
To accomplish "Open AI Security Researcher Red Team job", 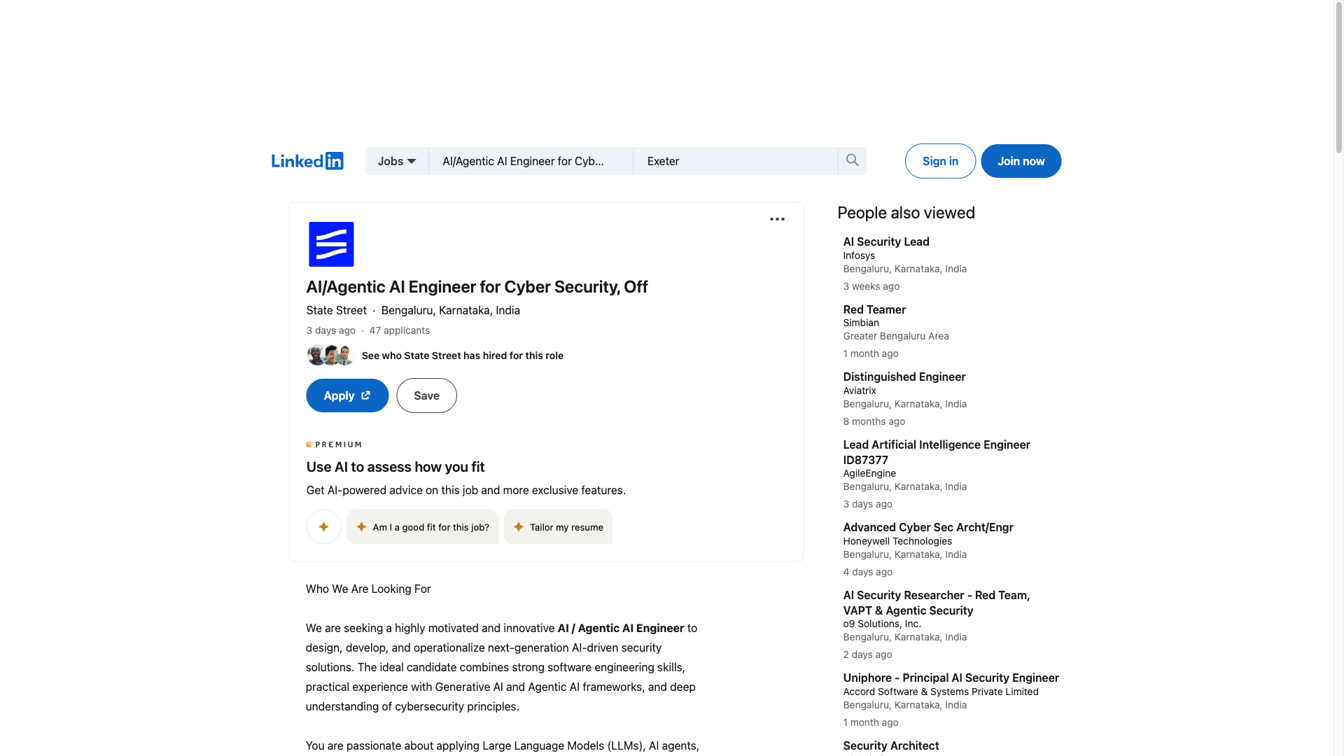I will (937, 603).
